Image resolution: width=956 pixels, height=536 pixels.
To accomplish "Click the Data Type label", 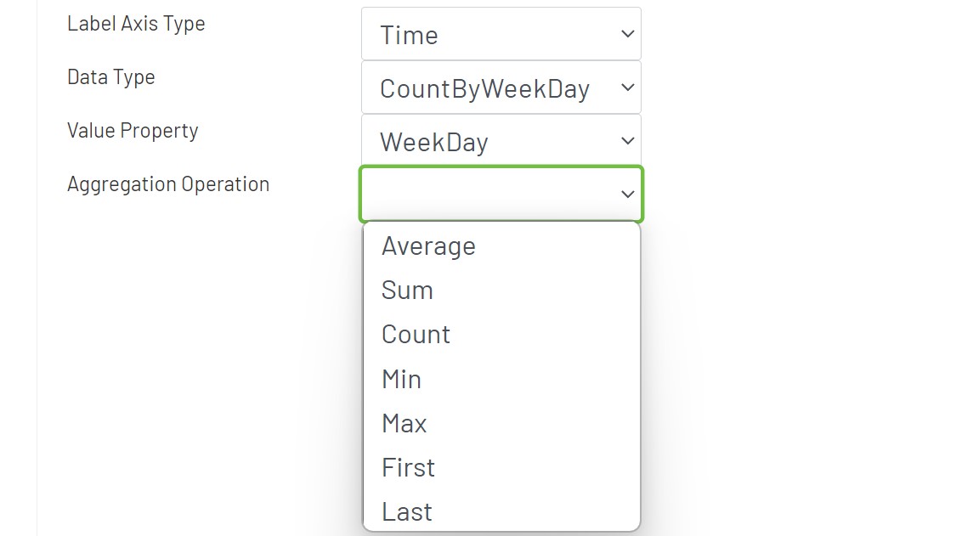I will pos(110,76).
